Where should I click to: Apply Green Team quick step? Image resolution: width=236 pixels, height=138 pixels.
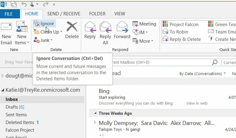222,24
